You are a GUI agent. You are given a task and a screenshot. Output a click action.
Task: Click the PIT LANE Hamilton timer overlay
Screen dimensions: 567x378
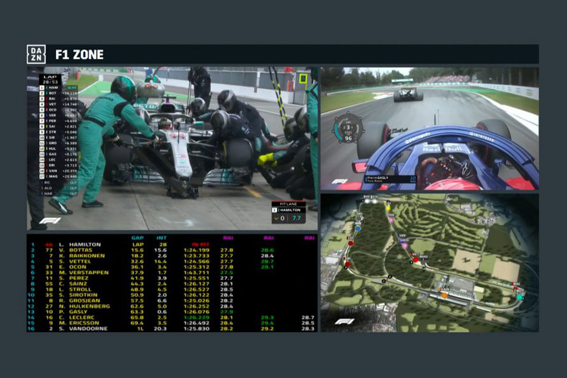tap(288, 212)
